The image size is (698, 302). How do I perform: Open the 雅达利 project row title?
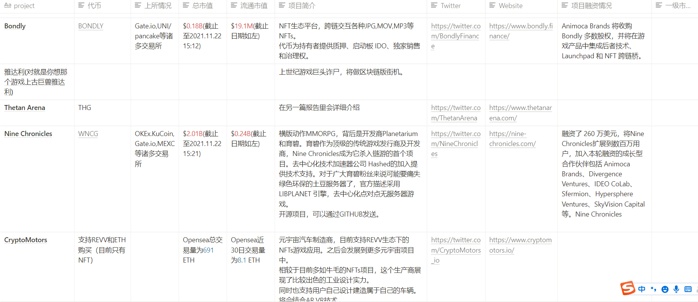coord(36,82)
